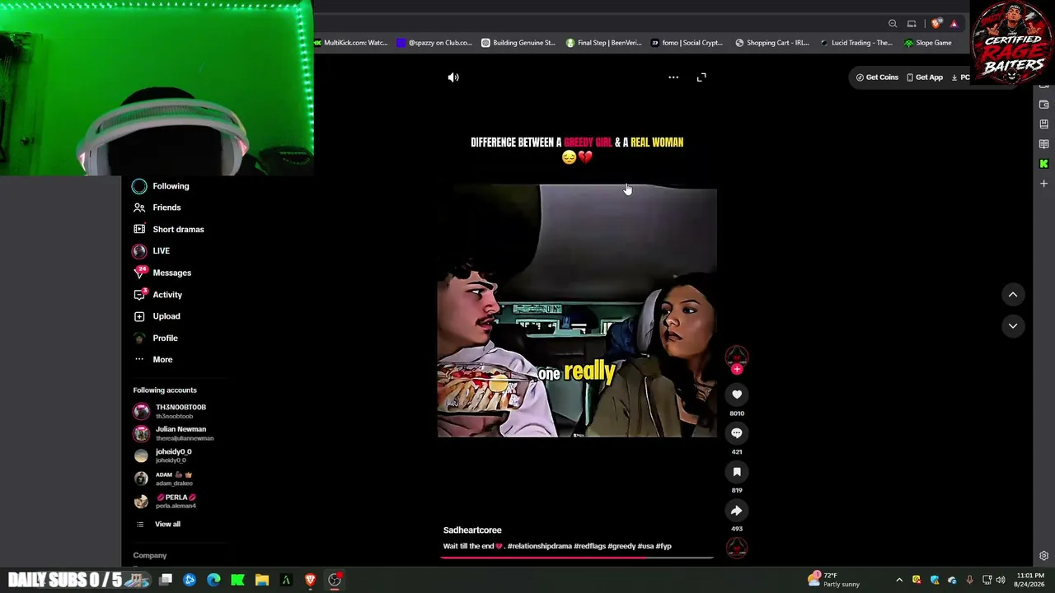Open the Kick icon in browser sidebar
1055x593 pixels.
(1043, 164)
